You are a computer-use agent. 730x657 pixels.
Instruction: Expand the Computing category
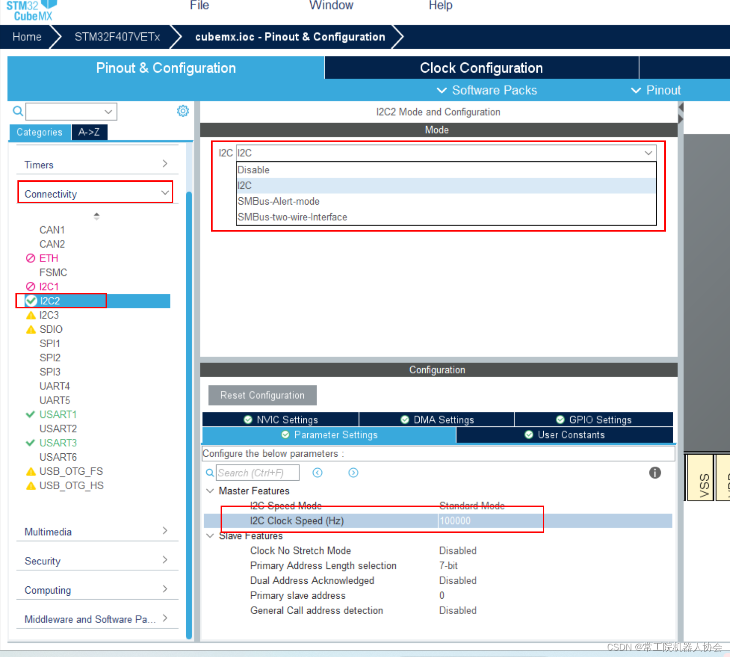tap(97, 590)
